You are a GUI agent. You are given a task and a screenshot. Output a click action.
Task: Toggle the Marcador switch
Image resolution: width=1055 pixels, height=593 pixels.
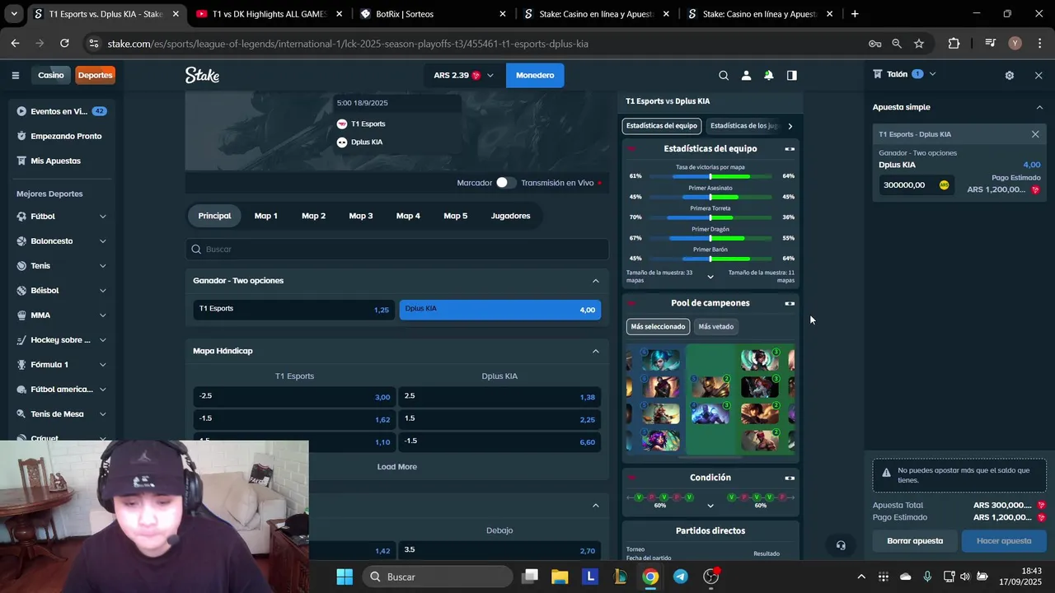506,183
